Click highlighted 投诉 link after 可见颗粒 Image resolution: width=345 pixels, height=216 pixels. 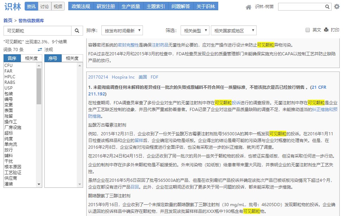236,103
